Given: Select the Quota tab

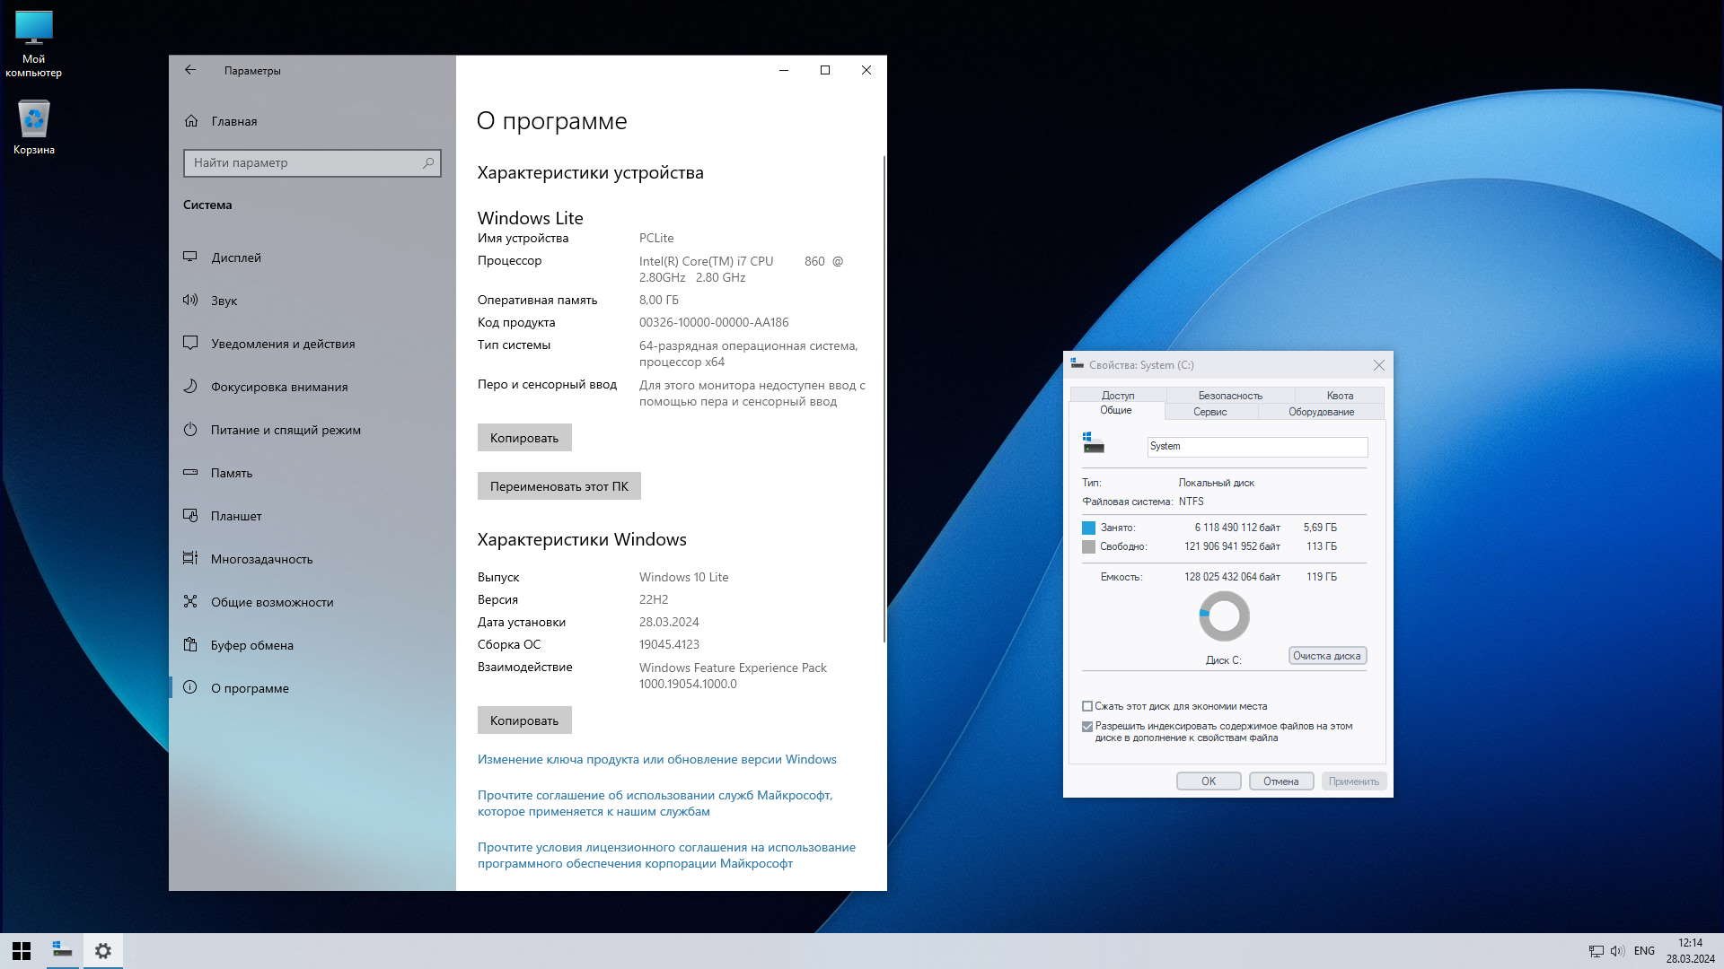Looking at the screenshot, I should [1339, 396].
